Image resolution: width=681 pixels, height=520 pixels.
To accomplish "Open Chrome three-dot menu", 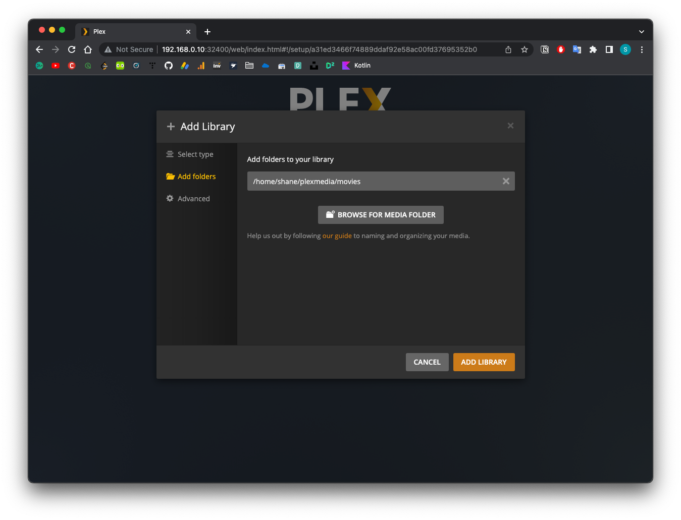I will coord(642,49).
